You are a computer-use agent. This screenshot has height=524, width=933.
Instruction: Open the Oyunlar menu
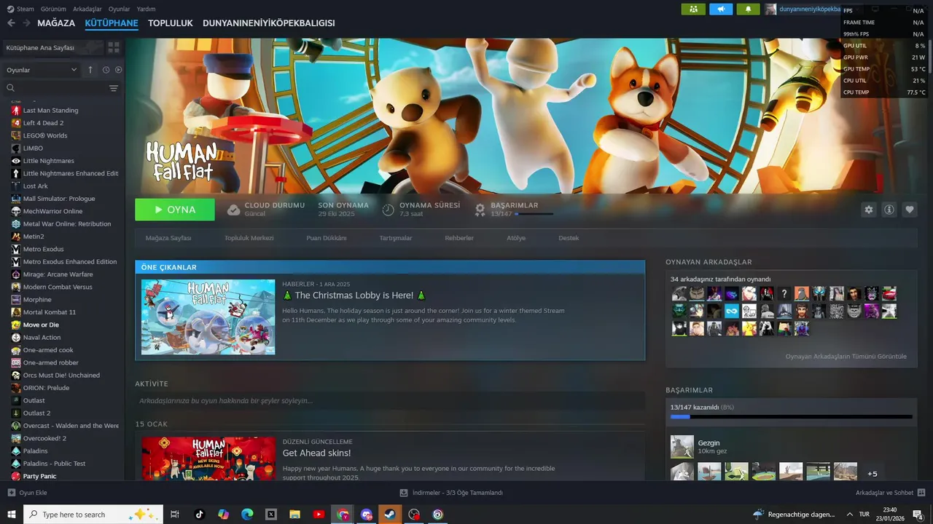tap(120, 9)
